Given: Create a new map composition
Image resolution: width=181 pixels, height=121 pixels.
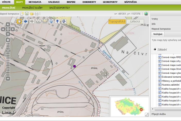Looking at the screenshot, I should 22,14.
